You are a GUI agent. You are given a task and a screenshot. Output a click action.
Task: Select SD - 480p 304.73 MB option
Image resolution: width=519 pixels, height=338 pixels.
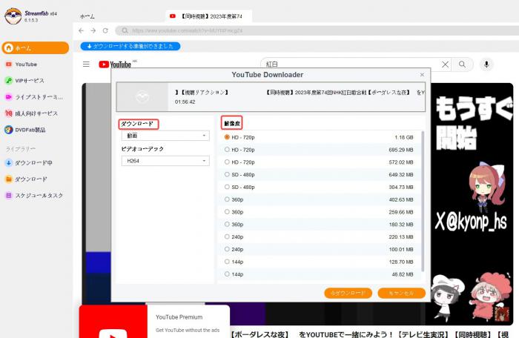point(319,187)
